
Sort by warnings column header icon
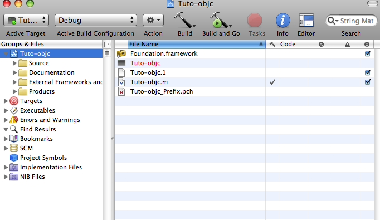coord(347,45)
